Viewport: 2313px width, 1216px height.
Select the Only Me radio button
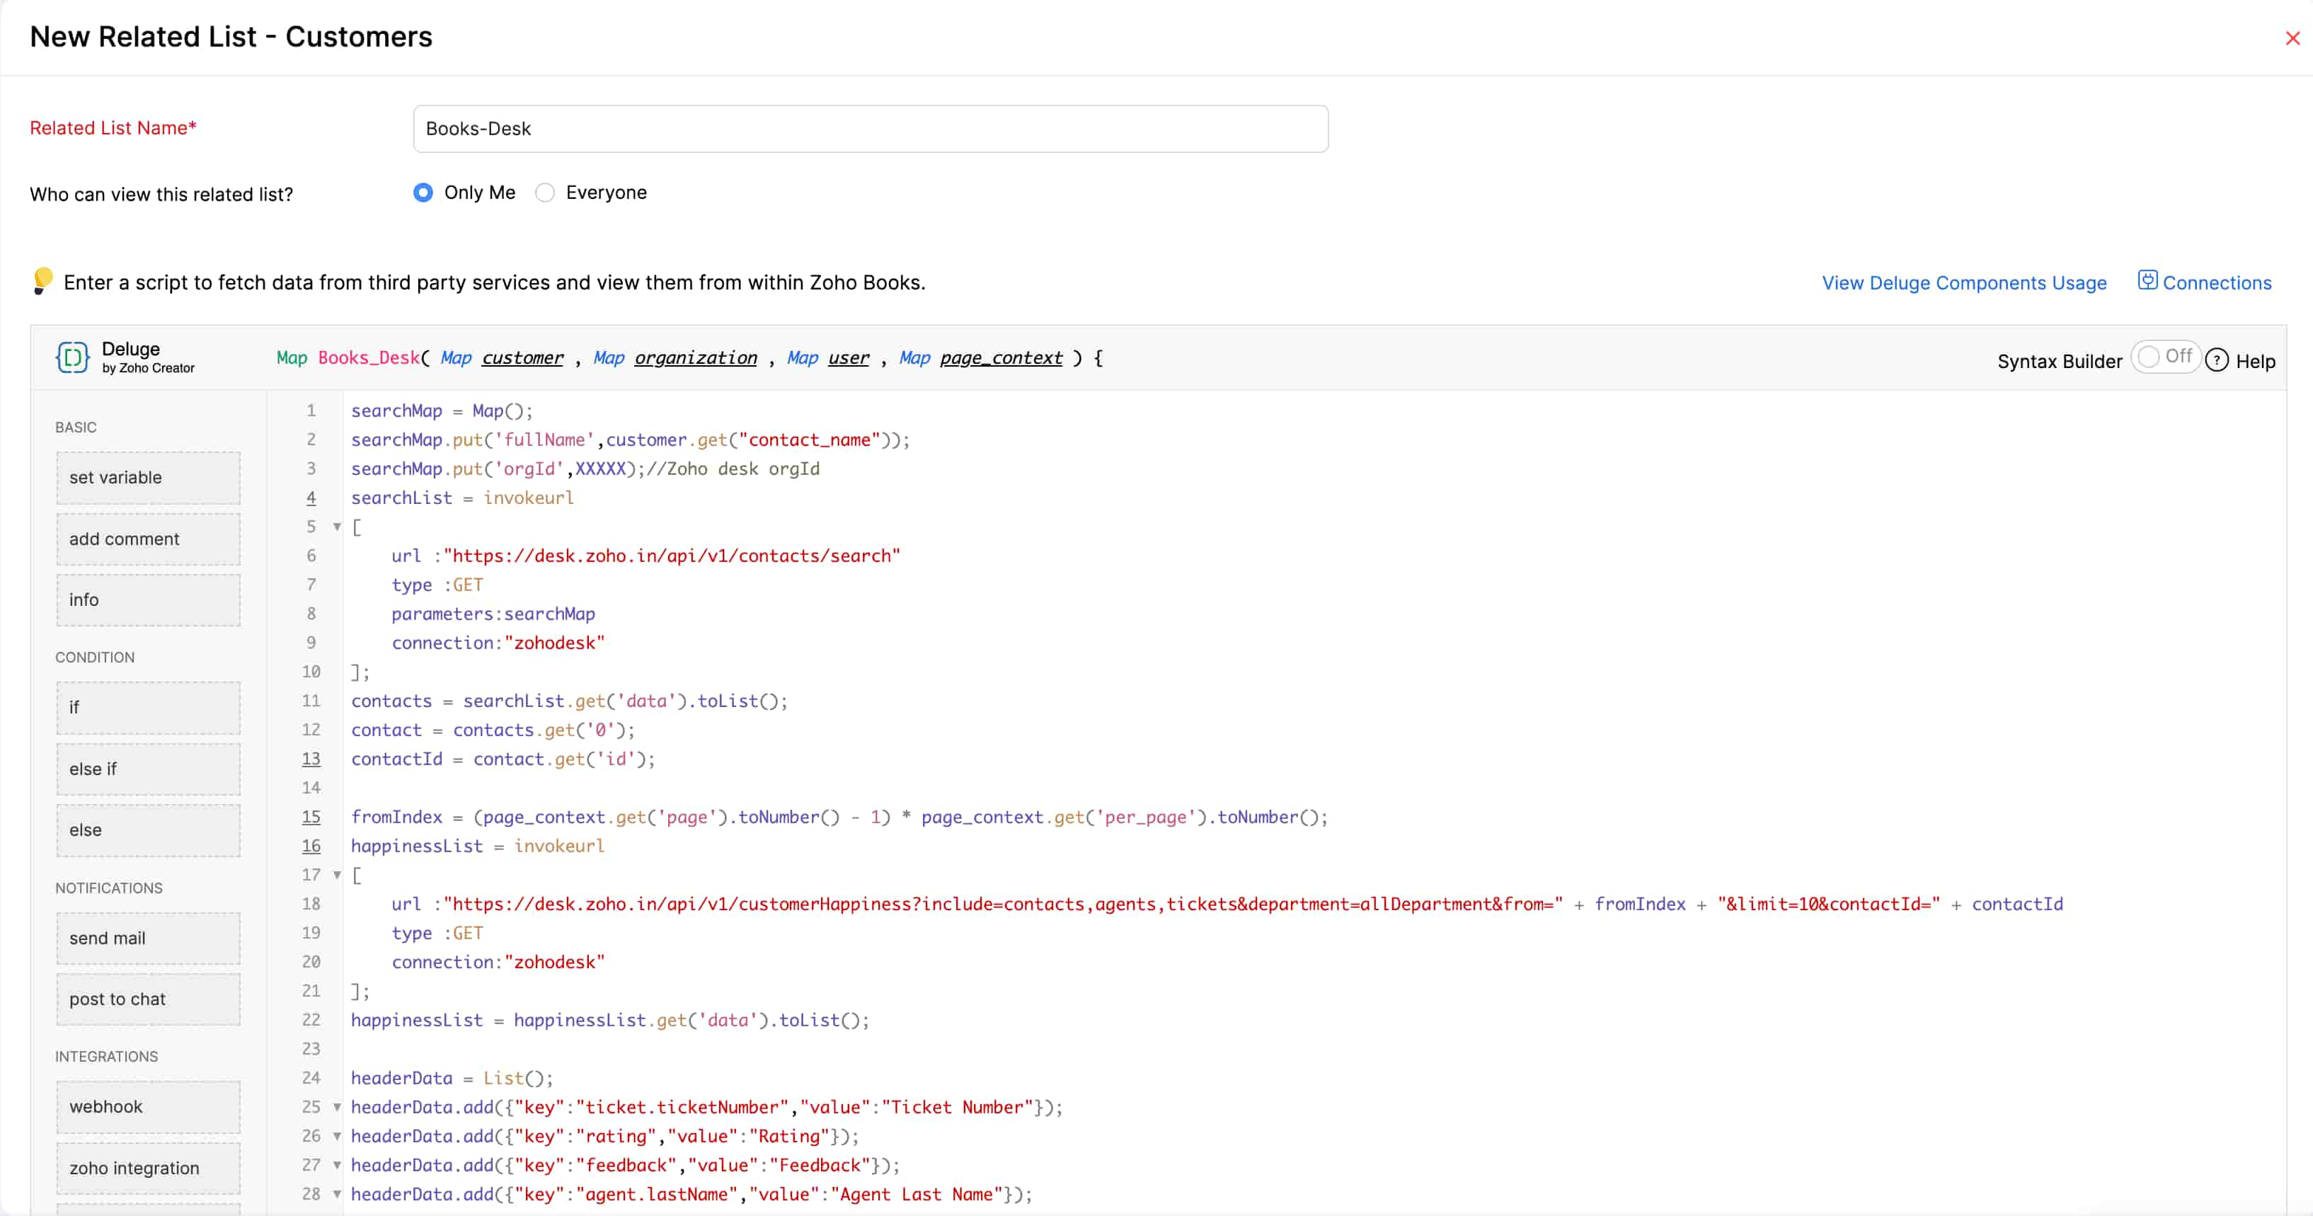click(423, 193)
